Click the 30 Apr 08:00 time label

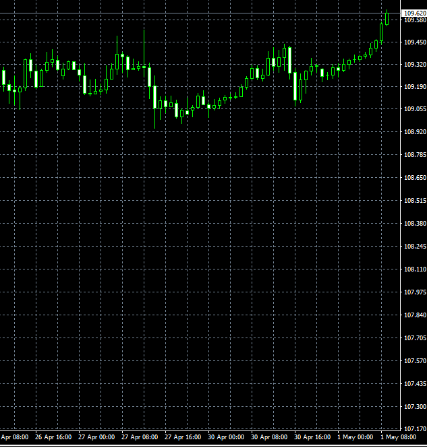pos(269,437)
